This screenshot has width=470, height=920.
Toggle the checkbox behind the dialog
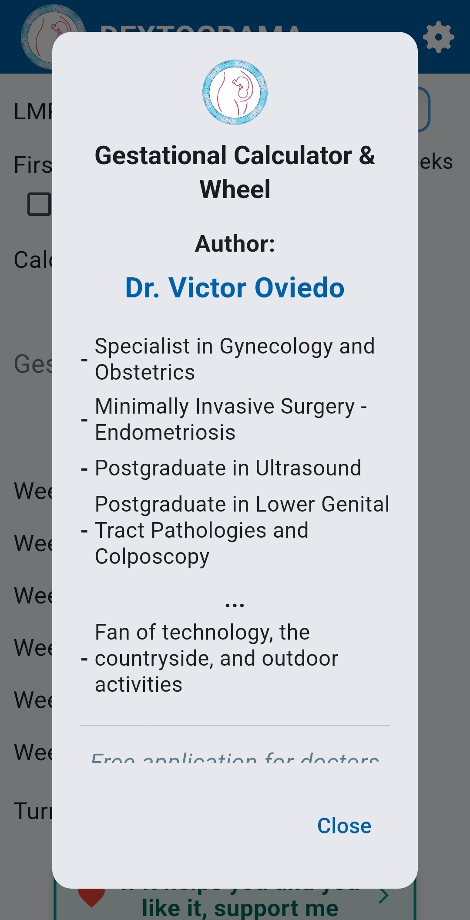point(39,204)
